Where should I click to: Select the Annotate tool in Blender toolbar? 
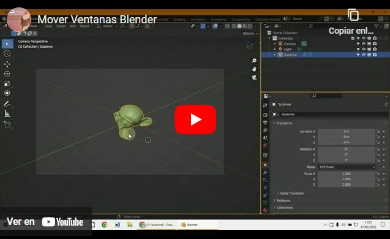point(7,104)
